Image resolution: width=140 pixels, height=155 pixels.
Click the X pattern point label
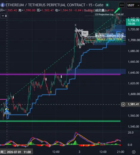point(75,25)
